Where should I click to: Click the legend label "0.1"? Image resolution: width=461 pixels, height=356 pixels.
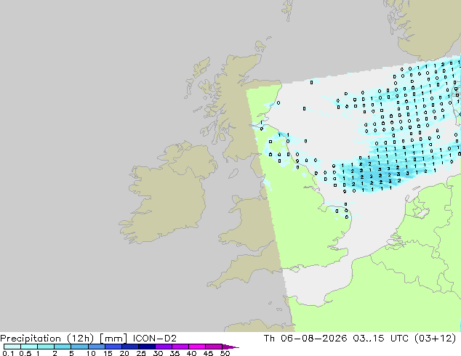[8, 353]
